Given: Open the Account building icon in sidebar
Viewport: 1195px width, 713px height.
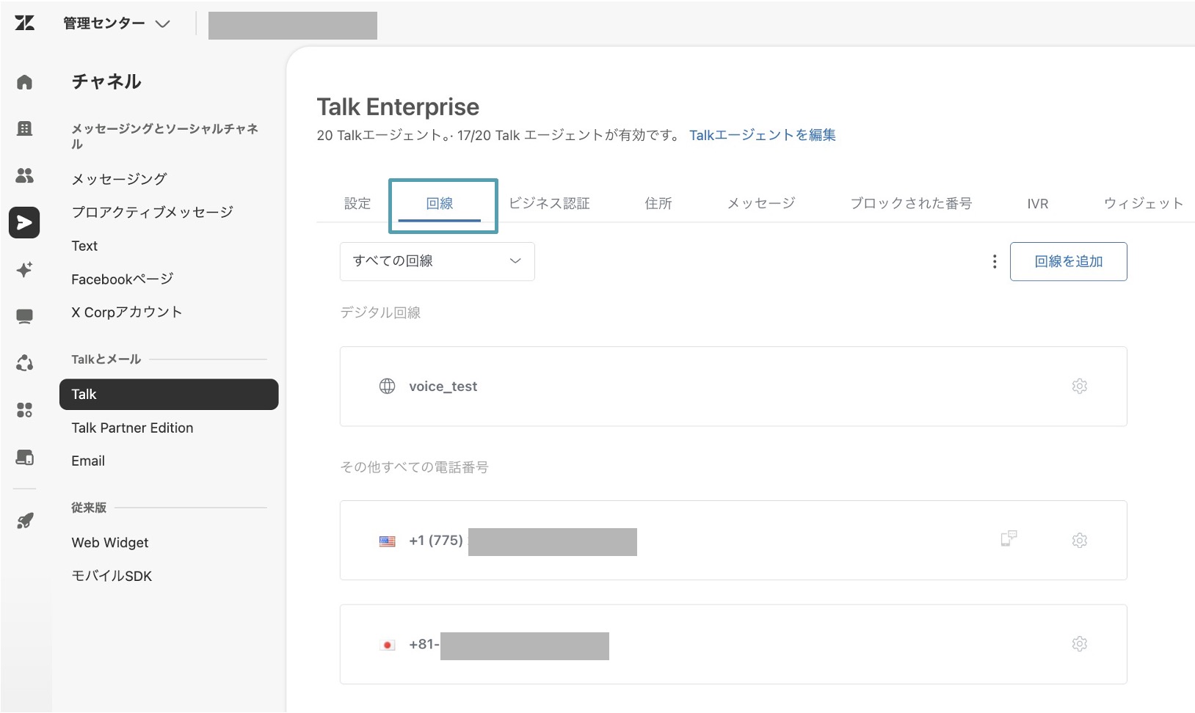Looking at the screenshot, I should (24, 129).
